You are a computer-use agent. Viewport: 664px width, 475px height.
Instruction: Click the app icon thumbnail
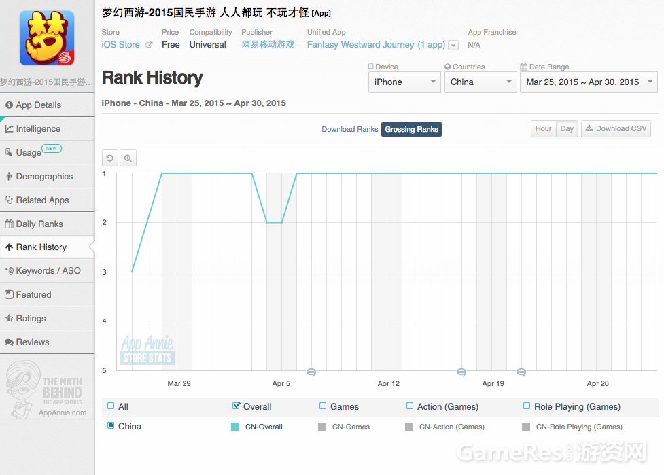pos(47,37)
